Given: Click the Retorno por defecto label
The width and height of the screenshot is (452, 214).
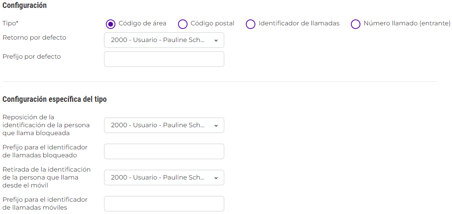Looking at the screenshot, I should point(34,38).
